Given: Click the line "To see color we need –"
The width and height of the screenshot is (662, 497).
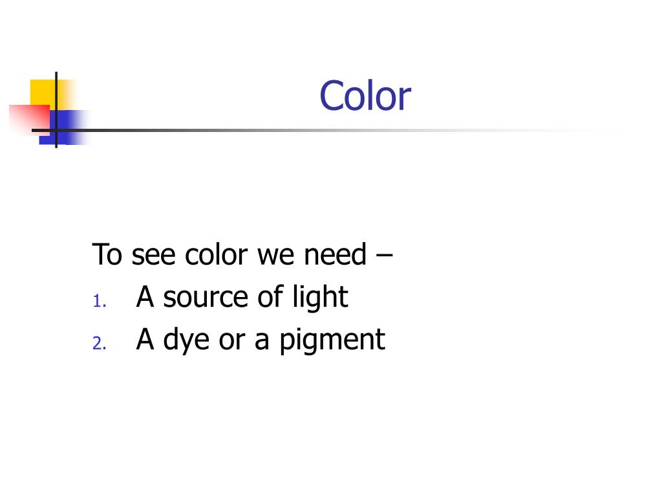Looking at the screenshot, I should tap(242, 254).
